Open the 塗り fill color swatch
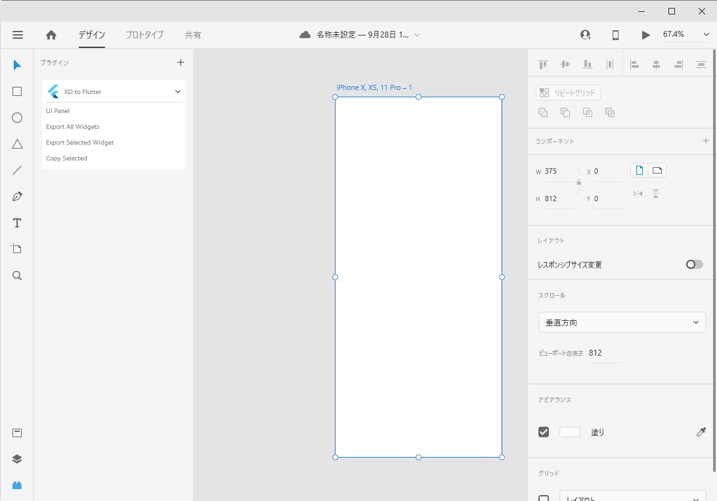This screenshot has width=717, height=501. [x=570, y=432]
